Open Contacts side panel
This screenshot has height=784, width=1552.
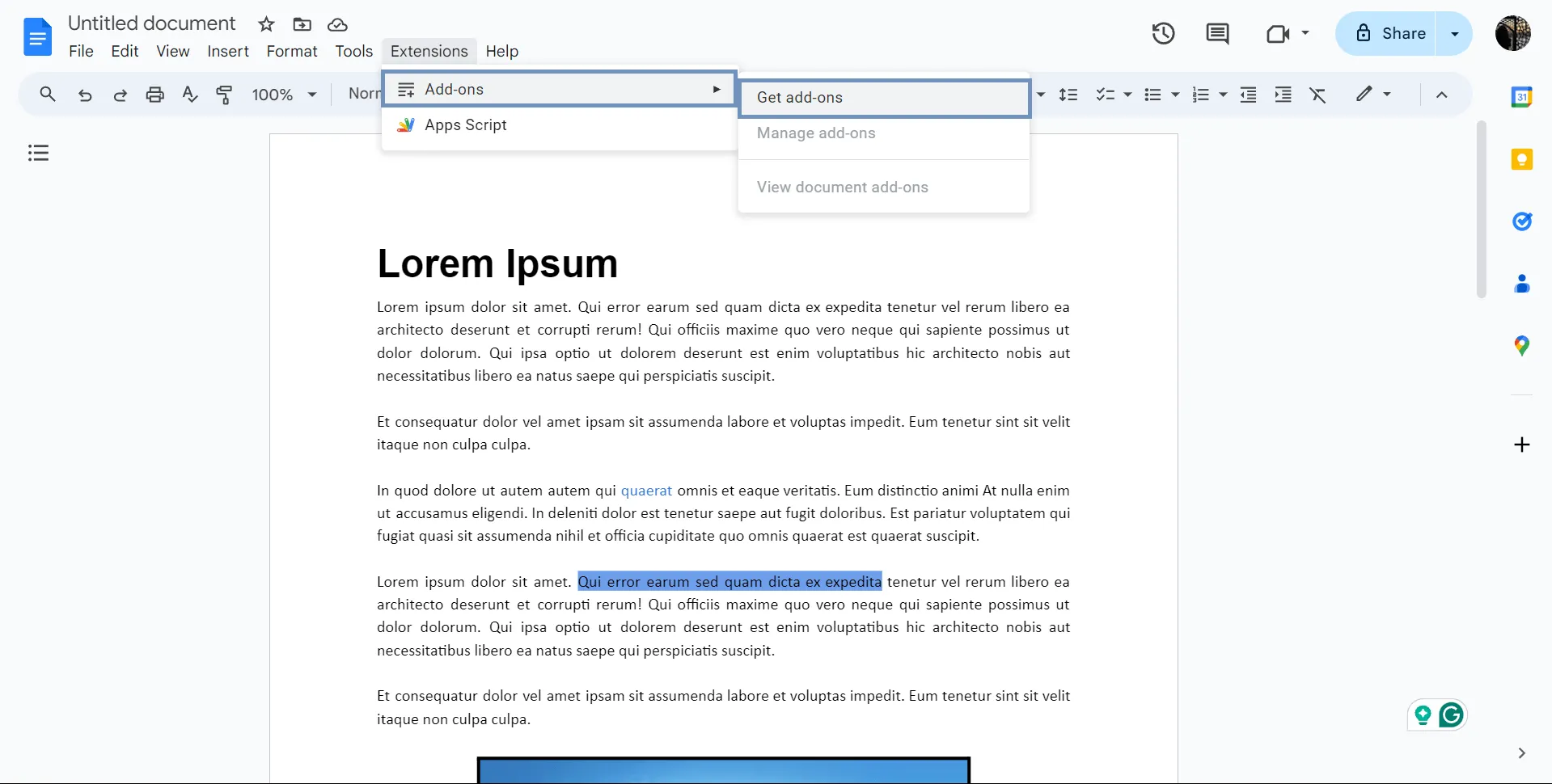coord(1521,284)
